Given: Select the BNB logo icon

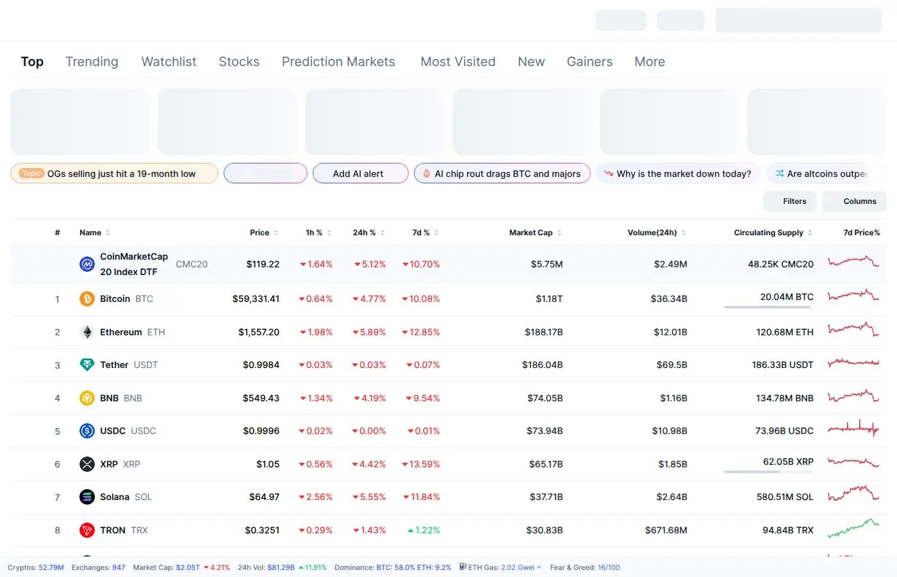Looking at the screenshot, I should [87, 398].
